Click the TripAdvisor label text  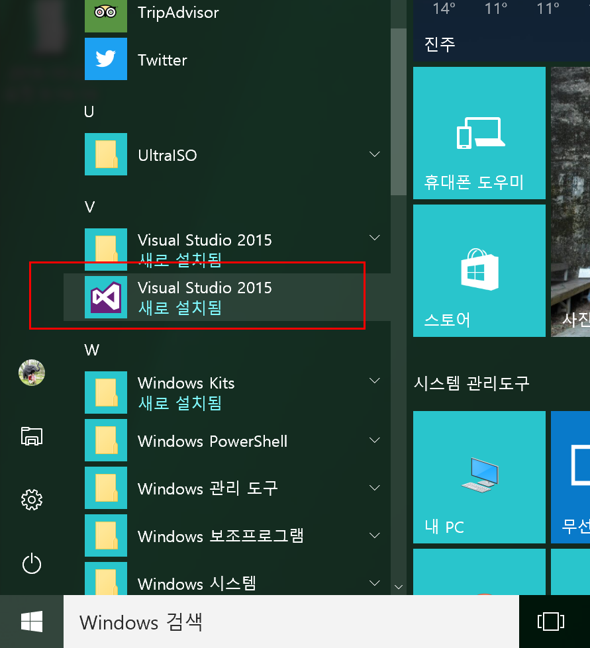click(x=178, y=13)
